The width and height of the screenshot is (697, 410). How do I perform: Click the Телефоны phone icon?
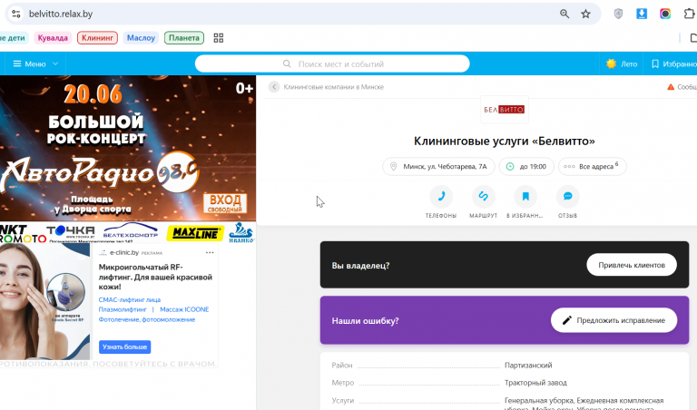pos(441,196)
